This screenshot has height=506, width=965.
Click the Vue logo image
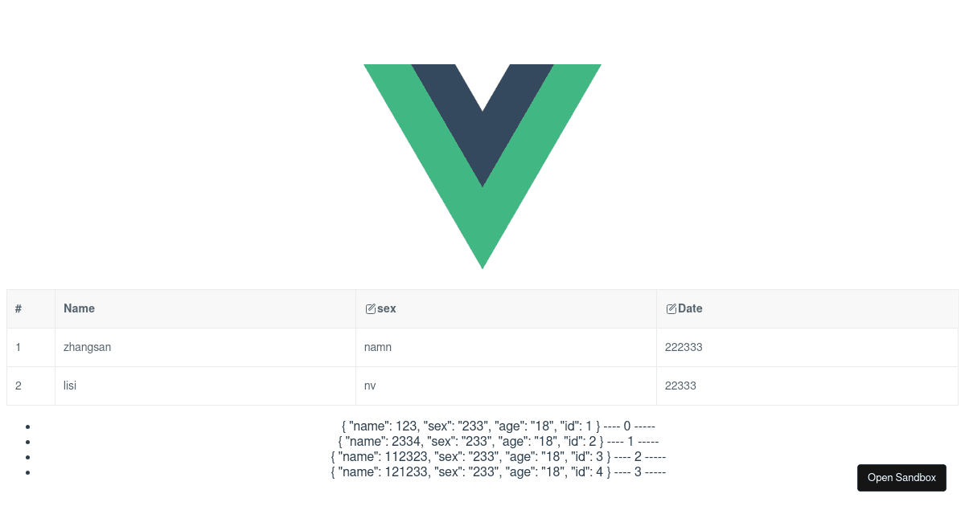(x=482, y=166)
